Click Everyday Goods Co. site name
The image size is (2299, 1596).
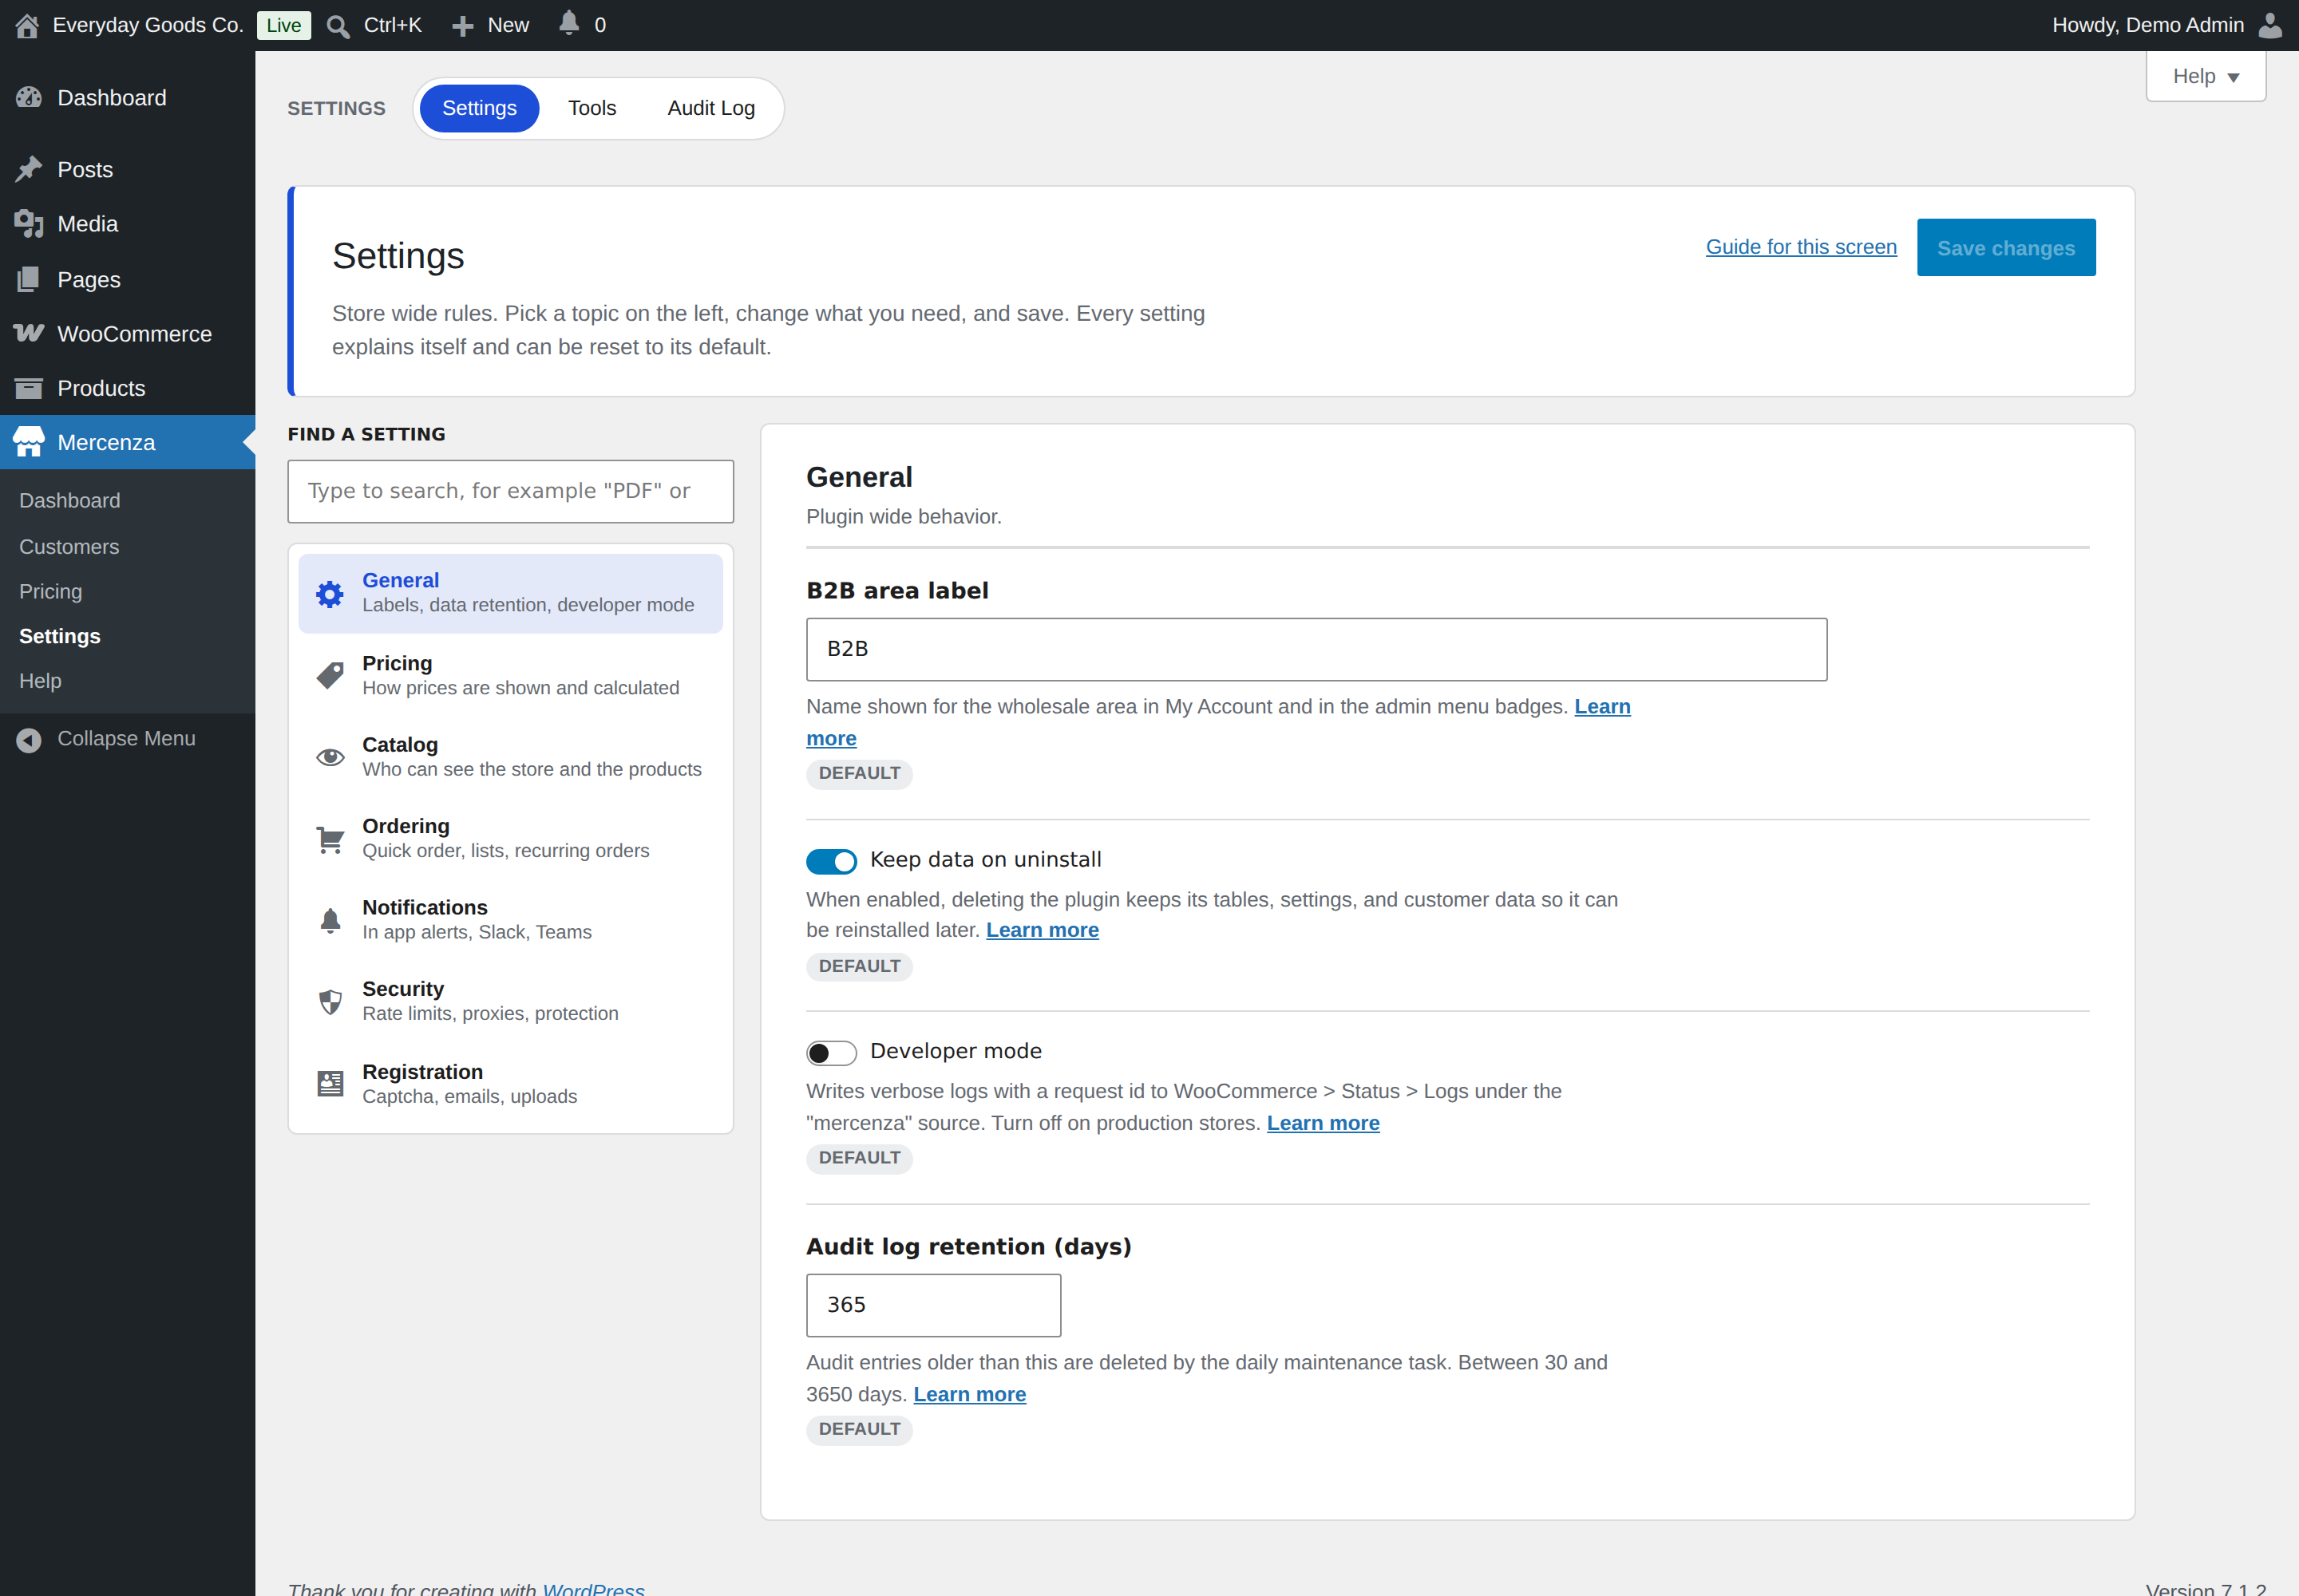point(148,25)
